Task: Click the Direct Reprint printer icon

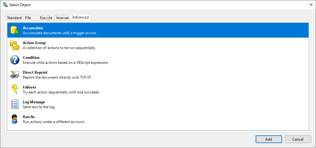Action: 15,75
